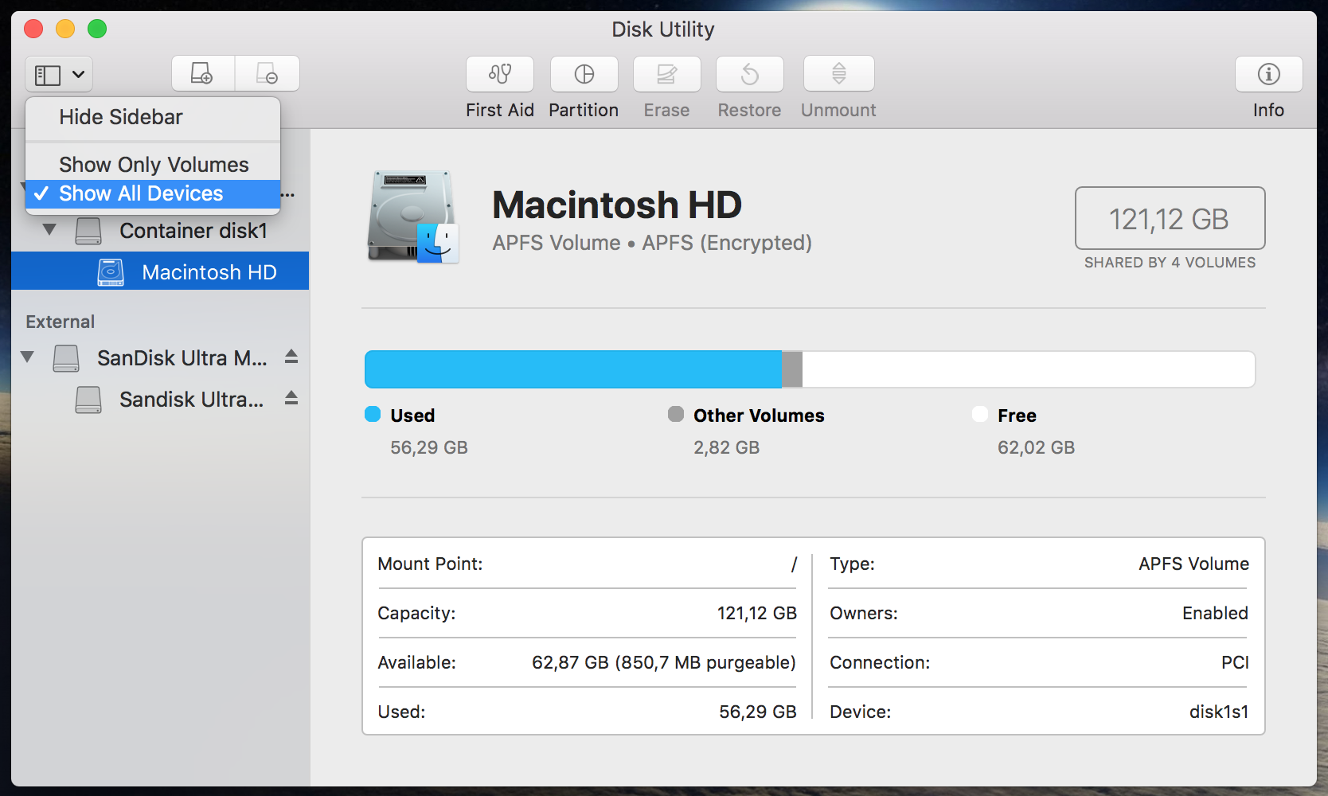Choose Hide Sidebar from the menu
Image resolution: width=1328 pixels, height=796 pixels.
pos(153,117)
